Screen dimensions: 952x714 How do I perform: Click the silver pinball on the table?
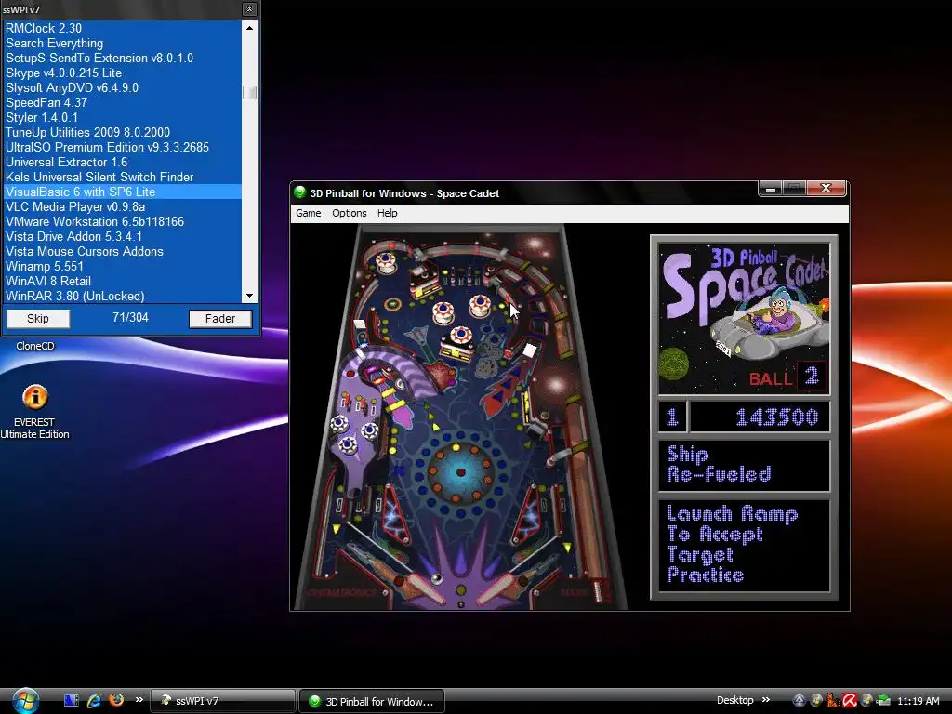pyautogui.click(x=436, y=578)
